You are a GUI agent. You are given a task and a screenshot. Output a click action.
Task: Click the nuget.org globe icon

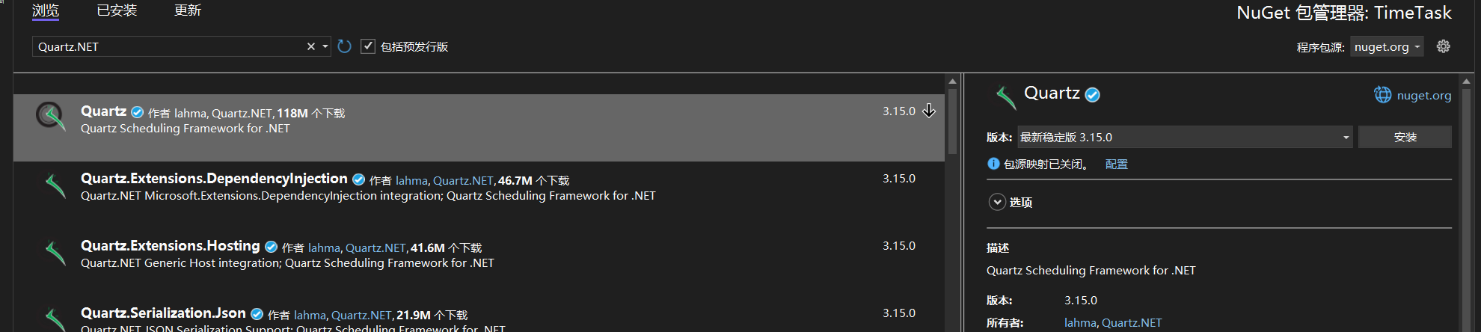(x=1382, y=95)
